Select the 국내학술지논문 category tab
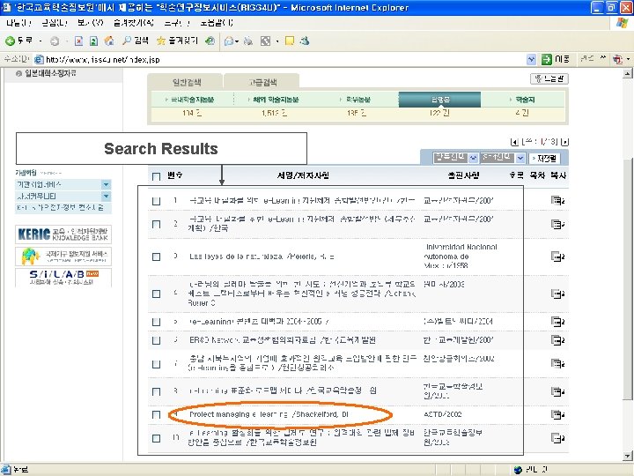 (x=192, y=100)
